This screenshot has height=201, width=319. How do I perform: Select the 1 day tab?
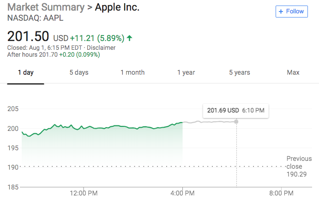26,72
